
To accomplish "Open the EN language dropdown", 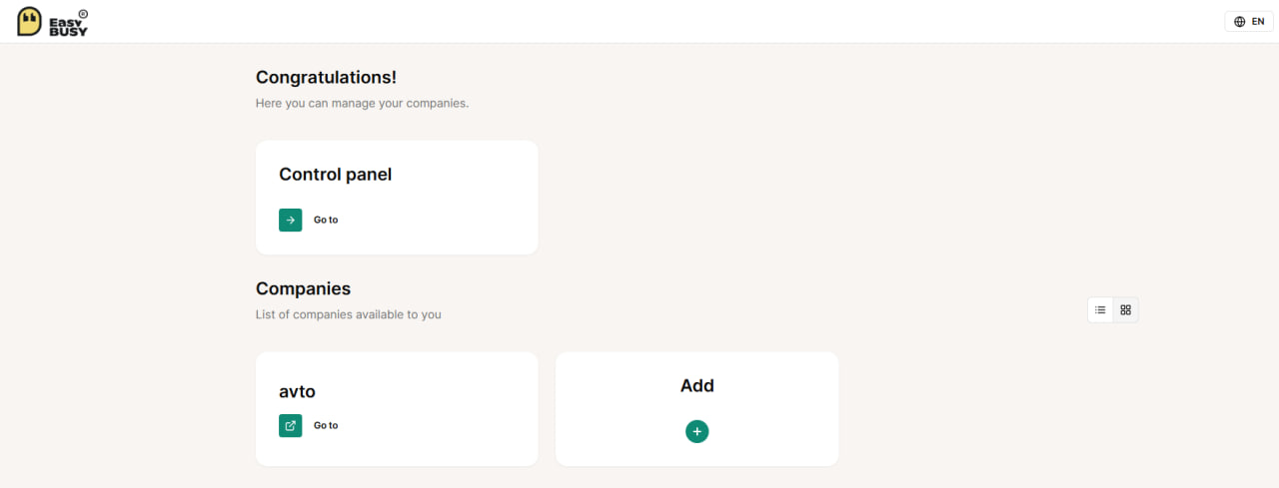I will click(x=1249, y=22).
